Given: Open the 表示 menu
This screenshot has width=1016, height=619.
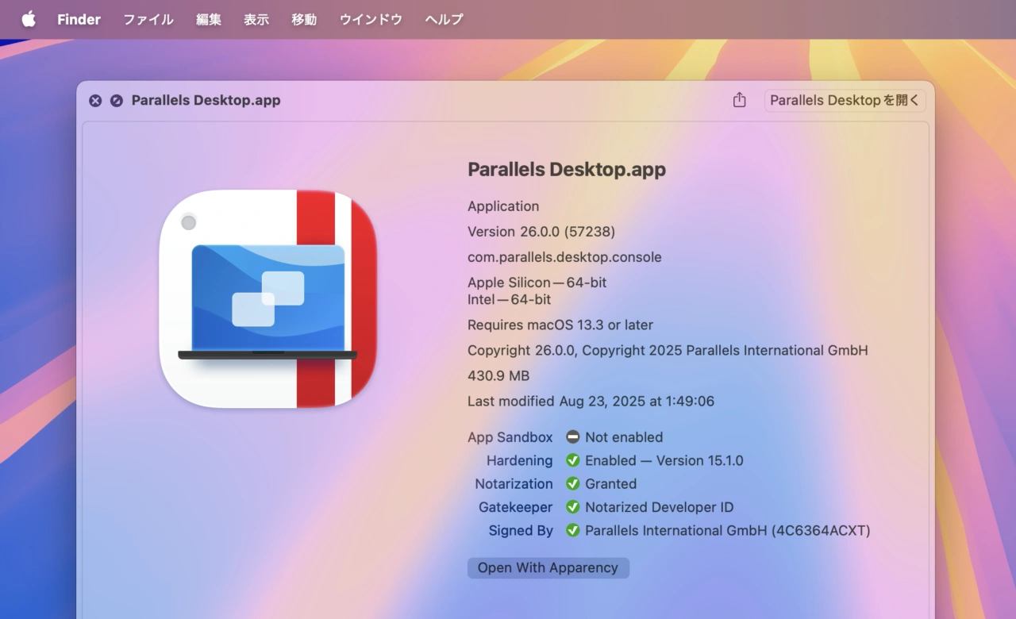Looking at the screenshot, I should coord(256,19).
